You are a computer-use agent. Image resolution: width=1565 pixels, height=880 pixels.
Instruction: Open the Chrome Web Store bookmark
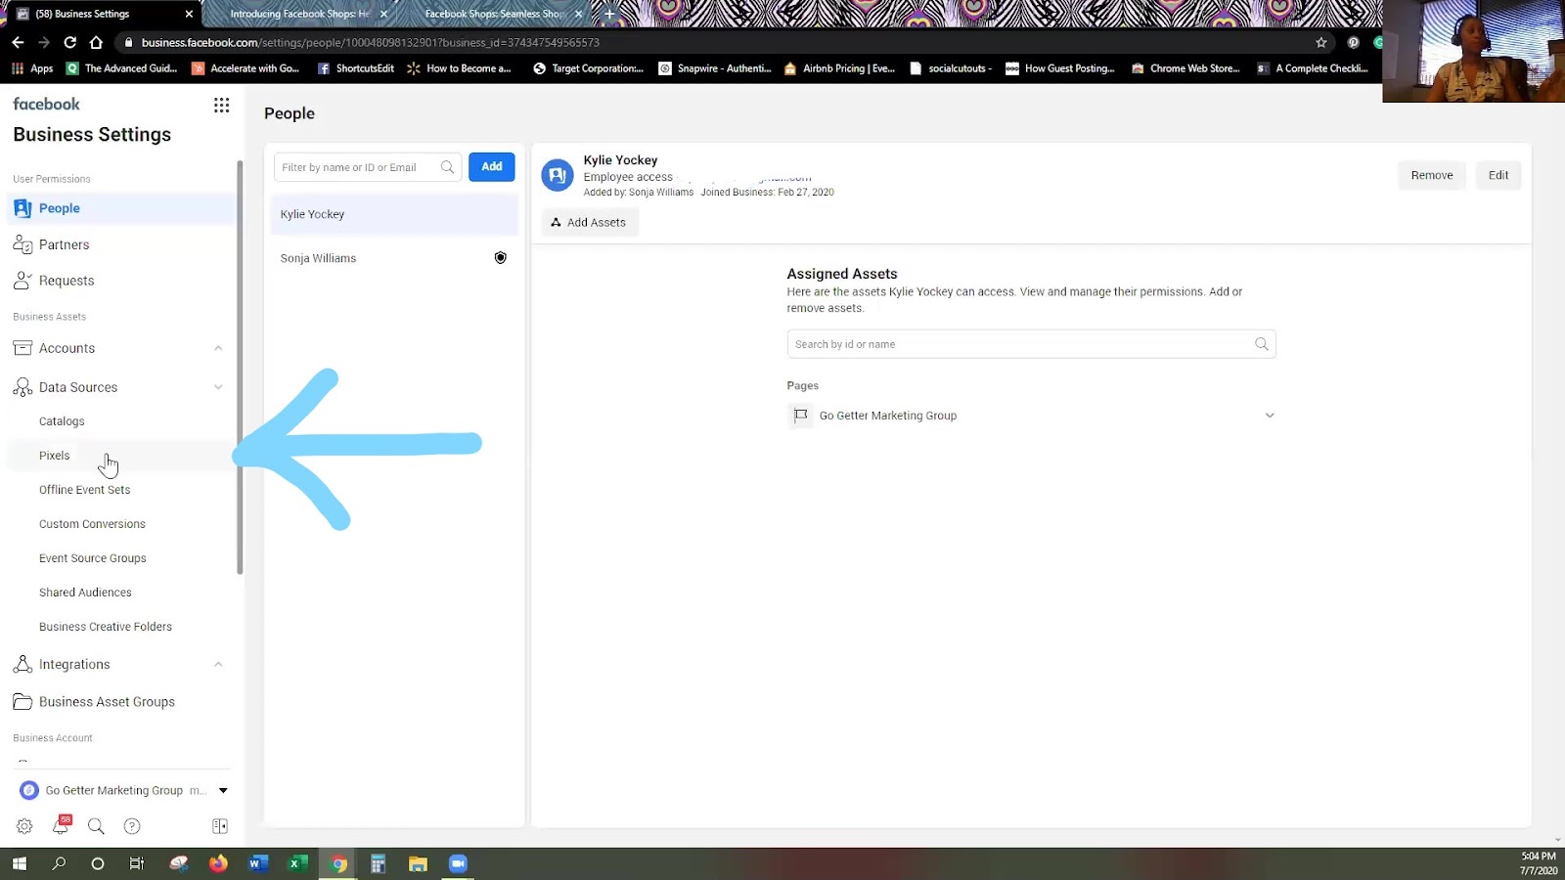(1185, 68)
